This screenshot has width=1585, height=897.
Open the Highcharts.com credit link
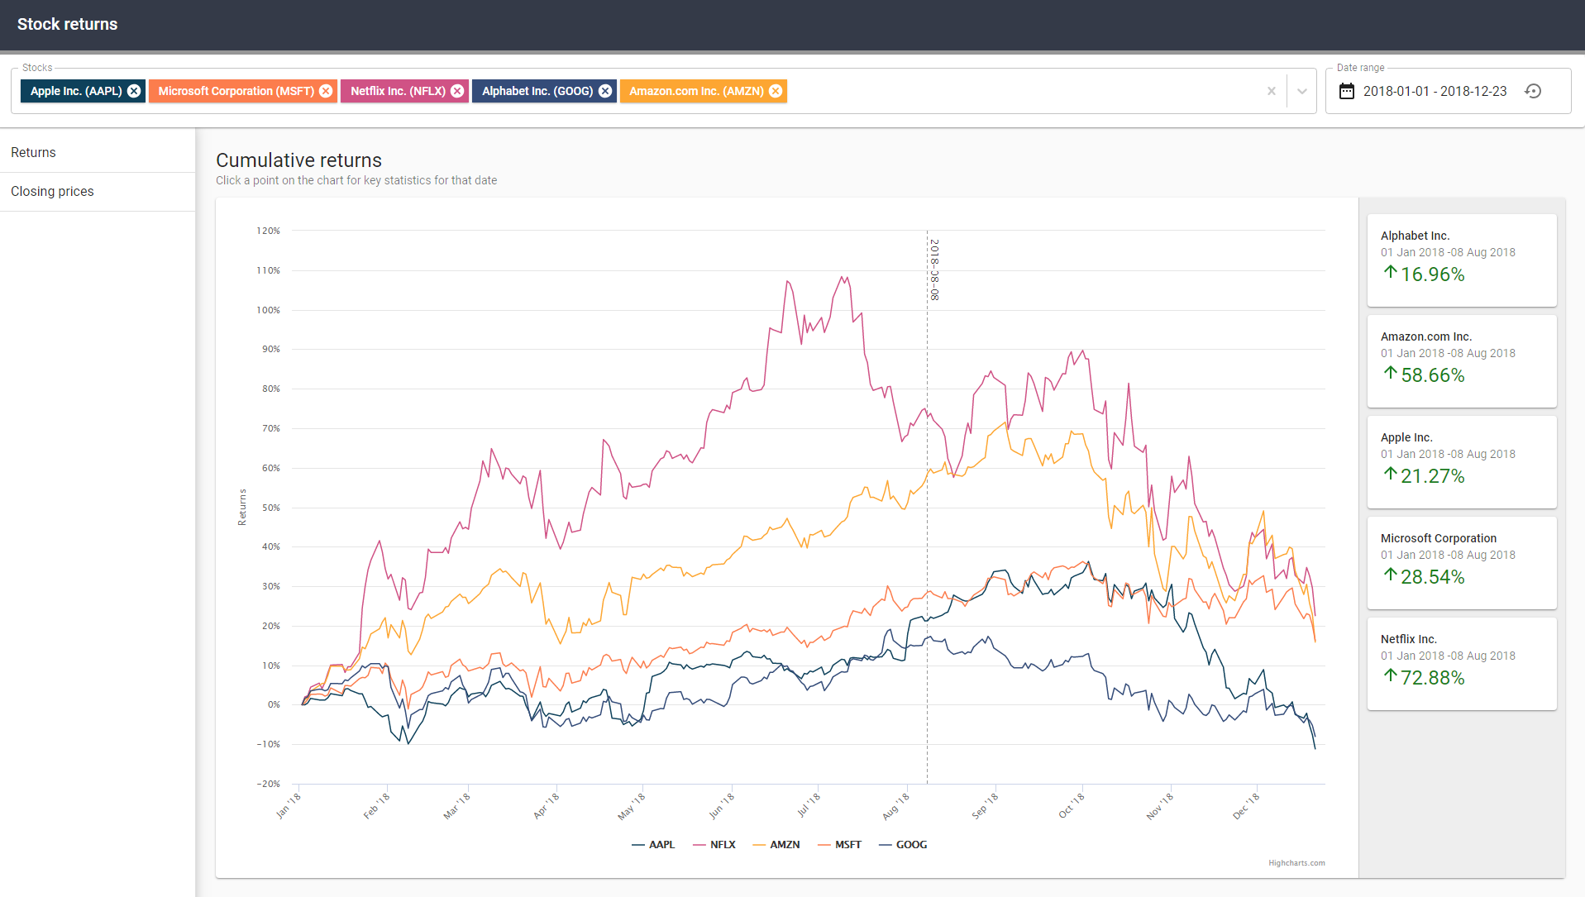1296,863
